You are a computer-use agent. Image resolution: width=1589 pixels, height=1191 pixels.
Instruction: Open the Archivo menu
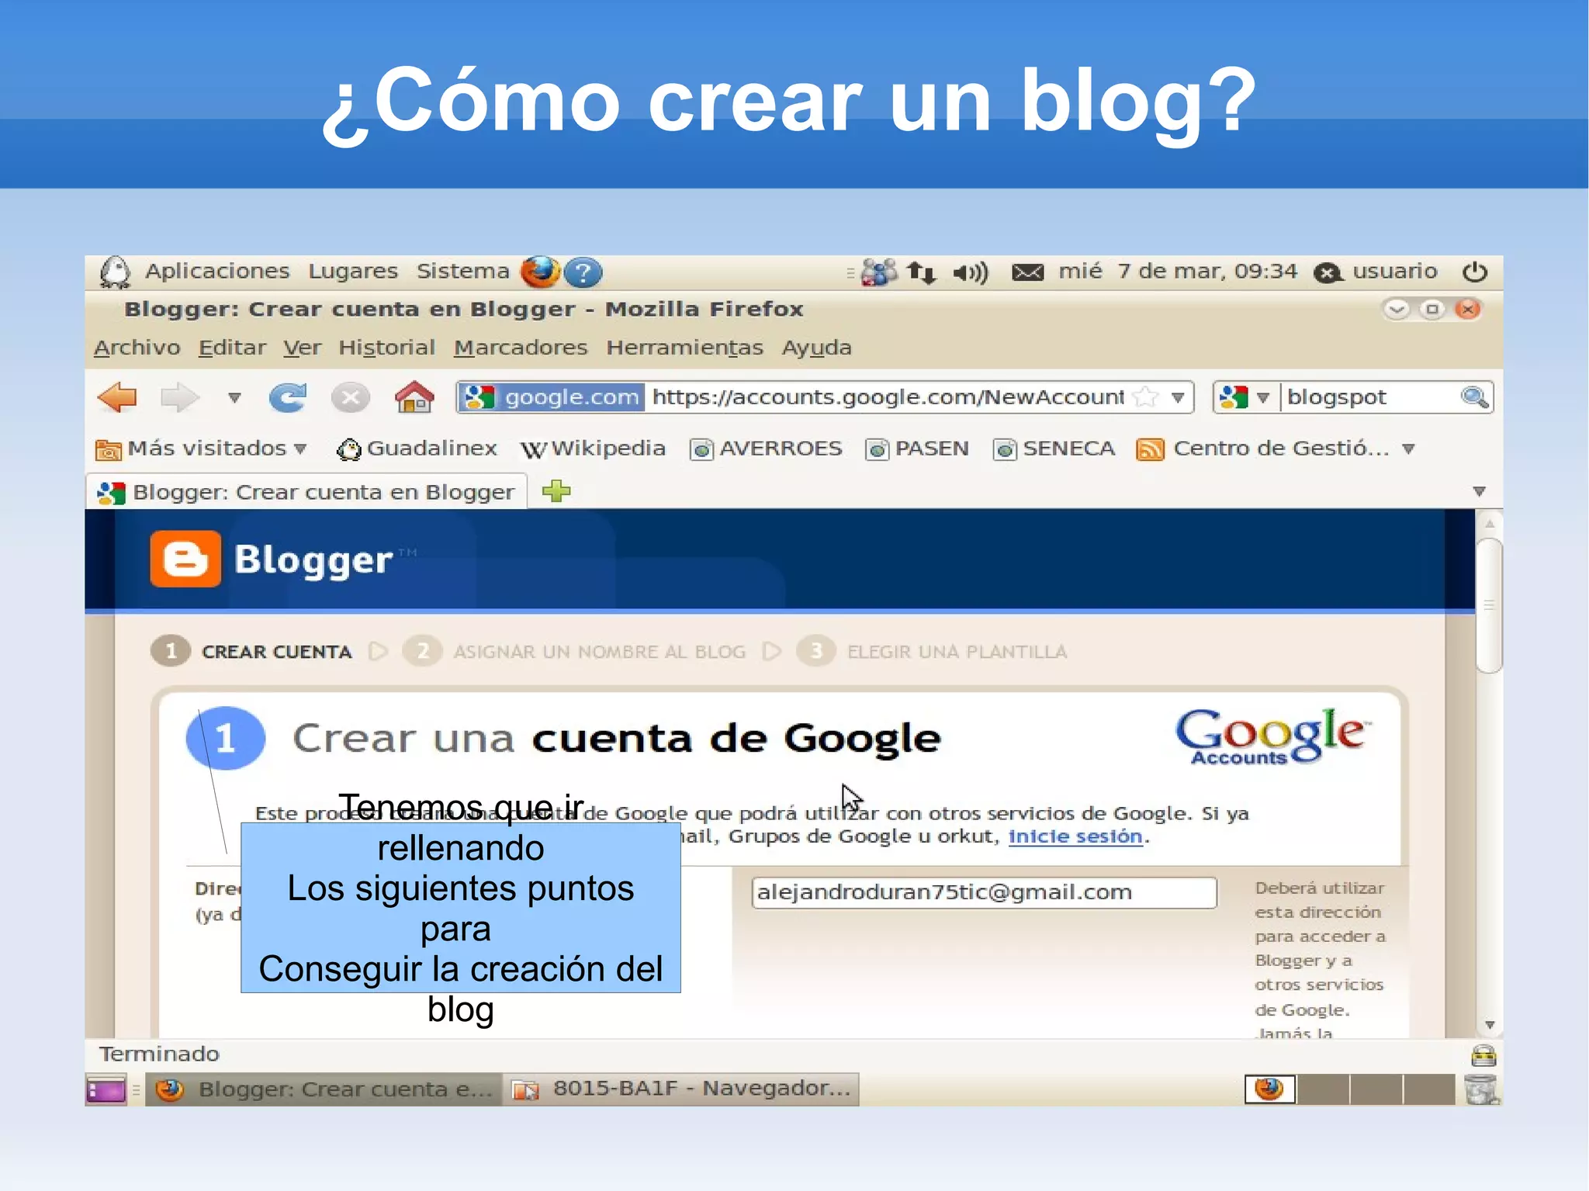tap(137, 348)
